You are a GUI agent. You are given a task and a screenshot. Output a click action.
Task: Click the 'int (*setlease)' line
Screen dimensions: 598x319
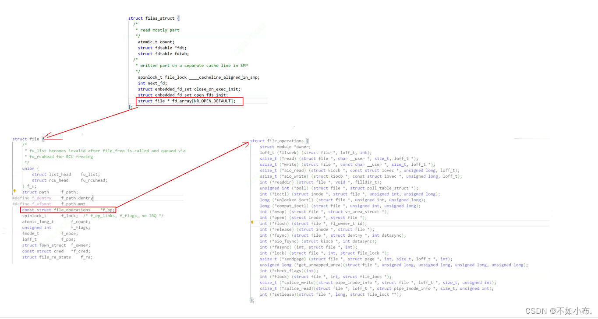(330, 294)
